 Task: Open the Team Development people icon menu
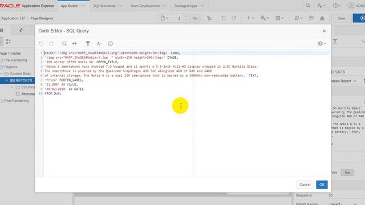point(298,18)
